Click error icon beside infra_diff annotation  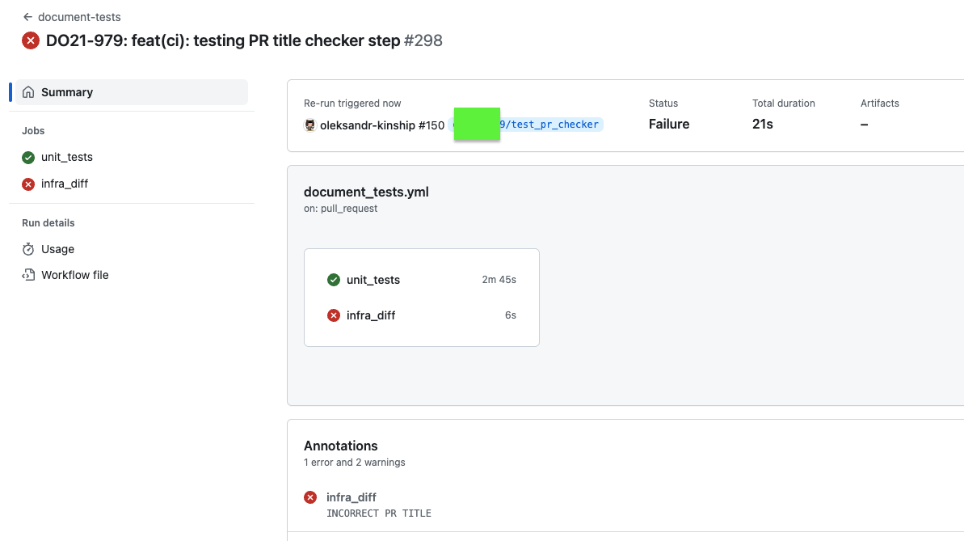(x=310, y=497)
